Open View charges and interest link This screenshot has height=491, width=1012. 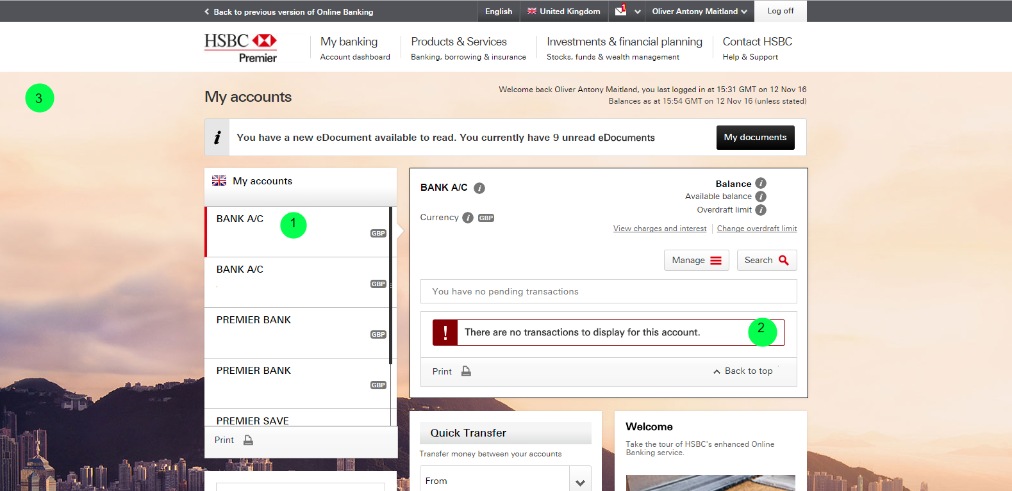[x=659, y=229]
